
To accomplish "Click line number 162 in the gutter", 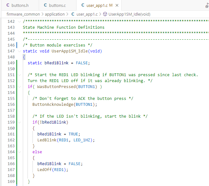I will click(11, 140).
